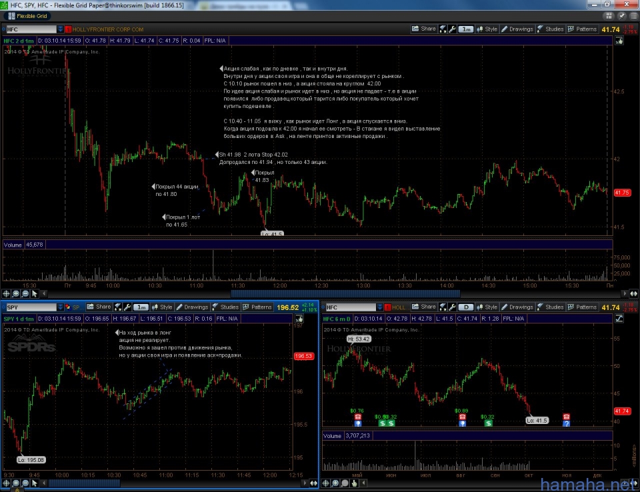Open the Style menu in SPY chart

(x=162, y=307)
